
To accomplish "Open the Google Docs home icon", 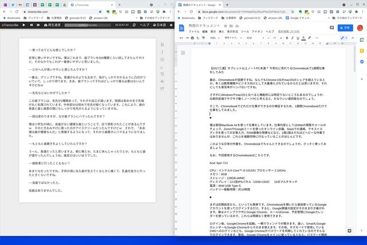I will point(182,28).
